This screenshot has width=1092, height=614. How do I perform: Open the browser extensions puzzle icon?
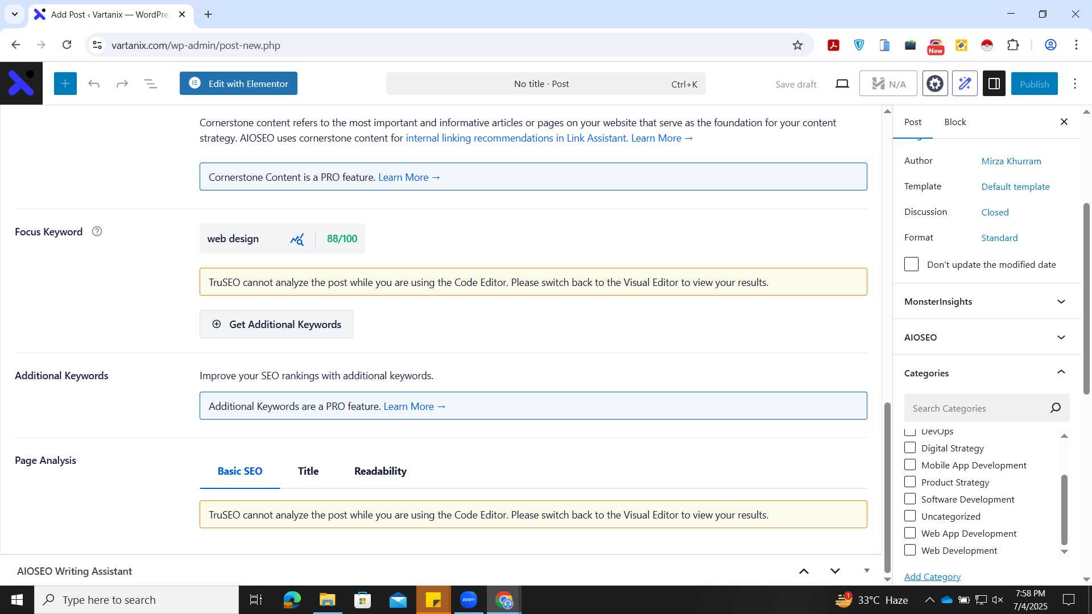(1013, 45)
